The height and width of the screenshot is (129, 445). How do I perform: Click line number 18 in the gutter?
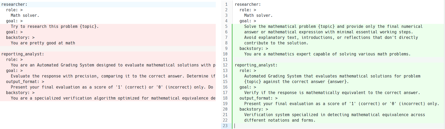coord(225,98)
